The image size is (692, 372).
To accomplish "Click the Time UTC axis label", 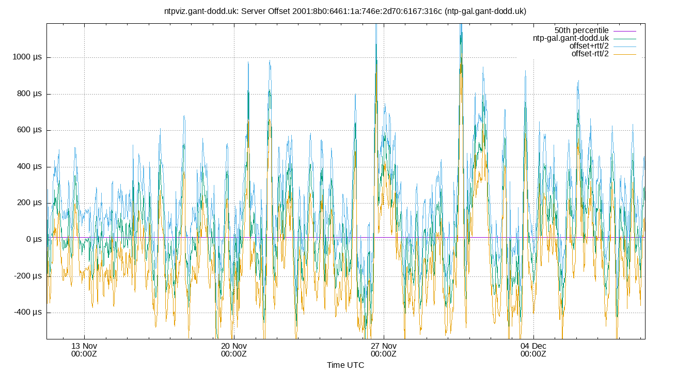I will (346, 365).
